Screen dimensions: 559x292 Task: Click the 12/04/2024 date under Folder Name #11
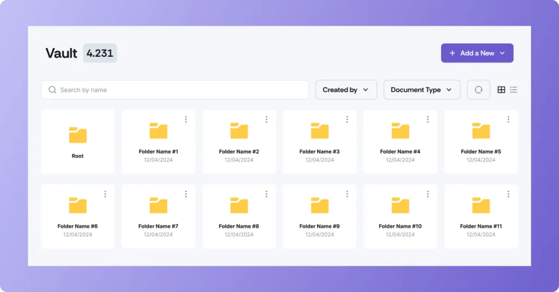pyautogui.click(x=481, y=234)
